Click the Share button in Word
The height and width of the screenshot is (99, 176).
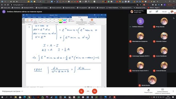pyautogui.click(x=102, y=17)
